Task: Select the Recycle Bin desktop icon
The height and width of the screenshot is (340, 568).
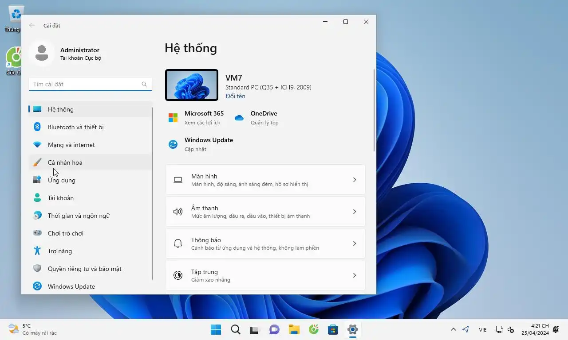Action: point(13,19)
